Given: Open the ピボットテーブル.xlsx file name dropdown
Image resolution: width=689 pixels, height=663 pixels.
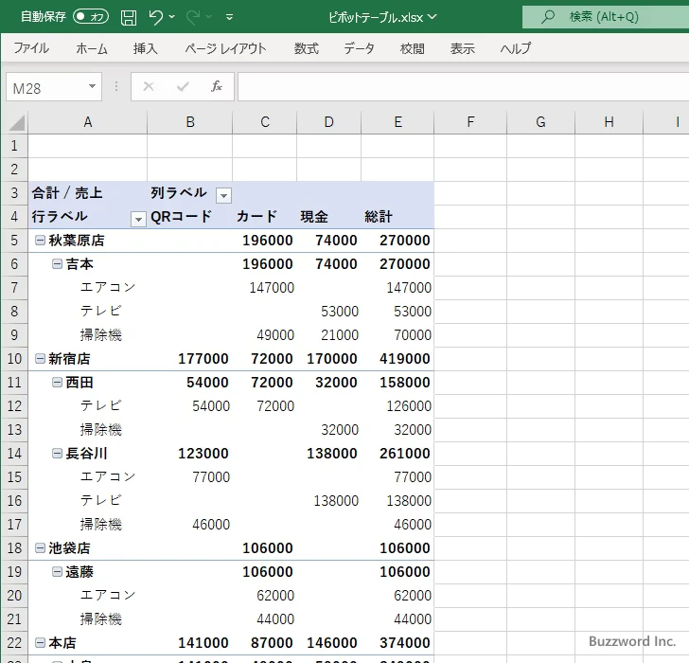Looking at the screenshot, I should click(433, 17).
